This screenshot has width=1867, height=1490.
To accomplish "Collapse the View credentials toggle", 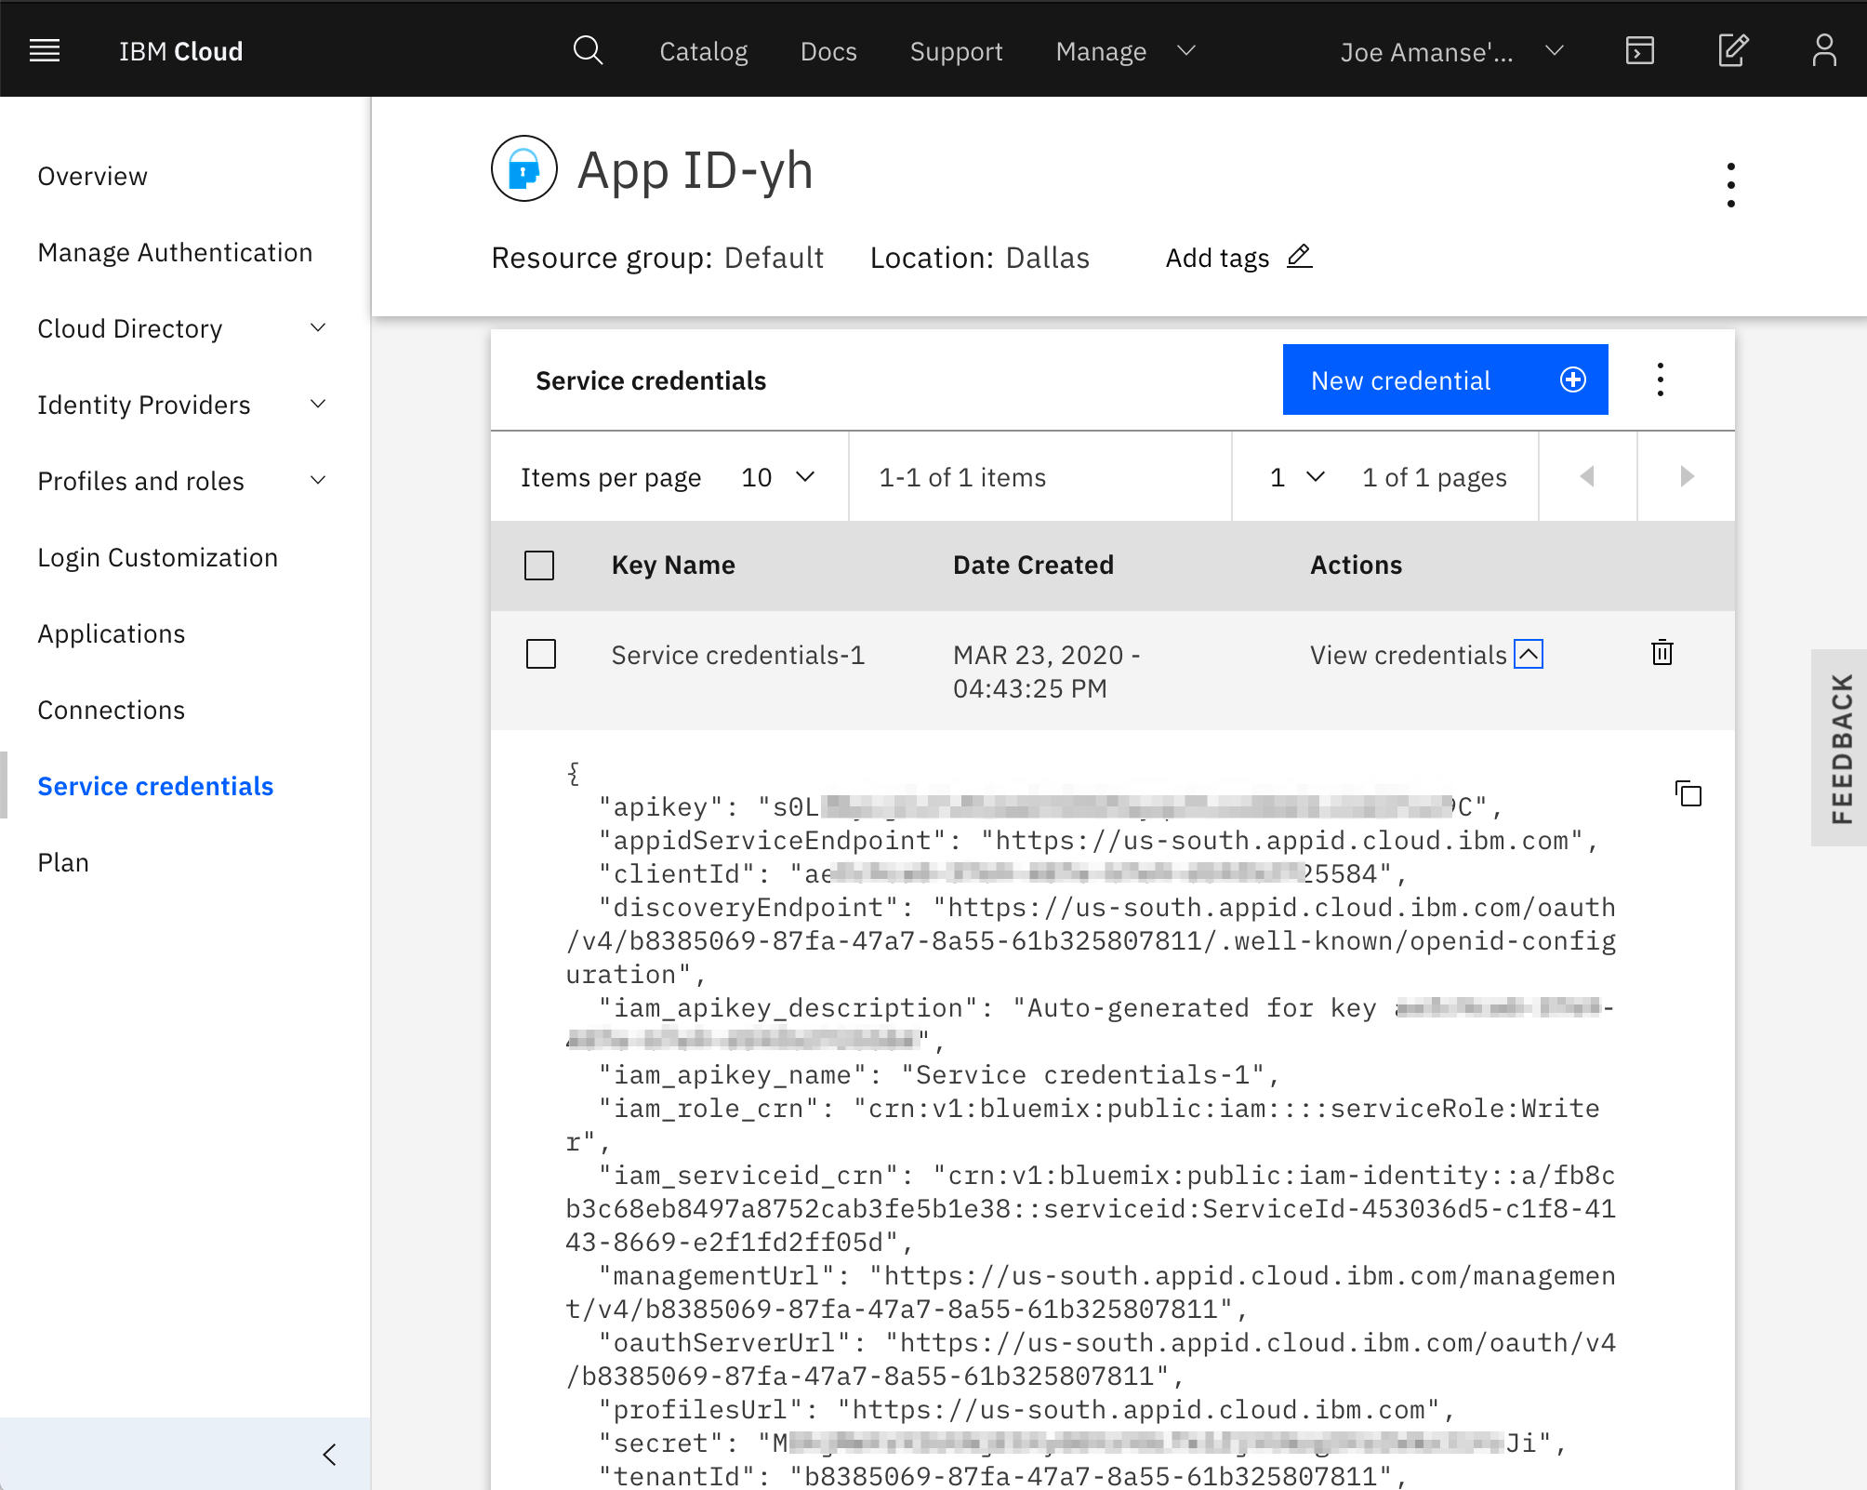I will (1529, 654).
